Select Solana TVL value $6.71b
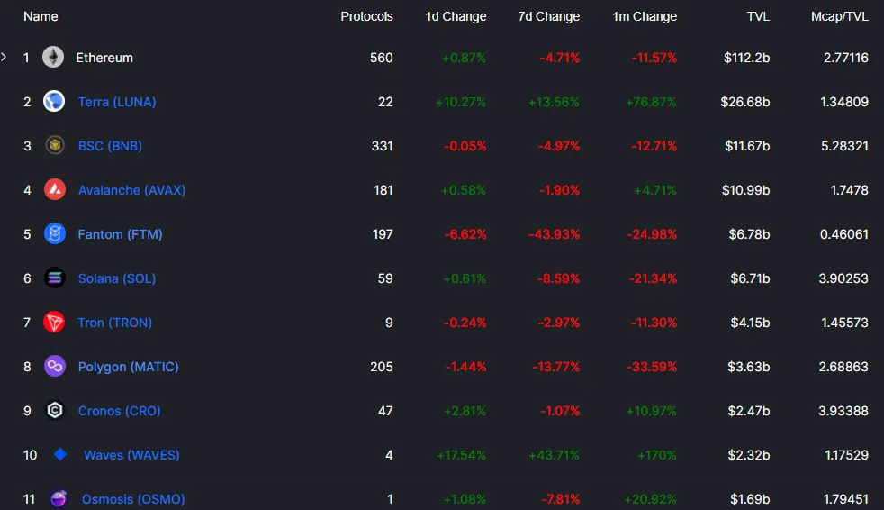 click(750, 278)
